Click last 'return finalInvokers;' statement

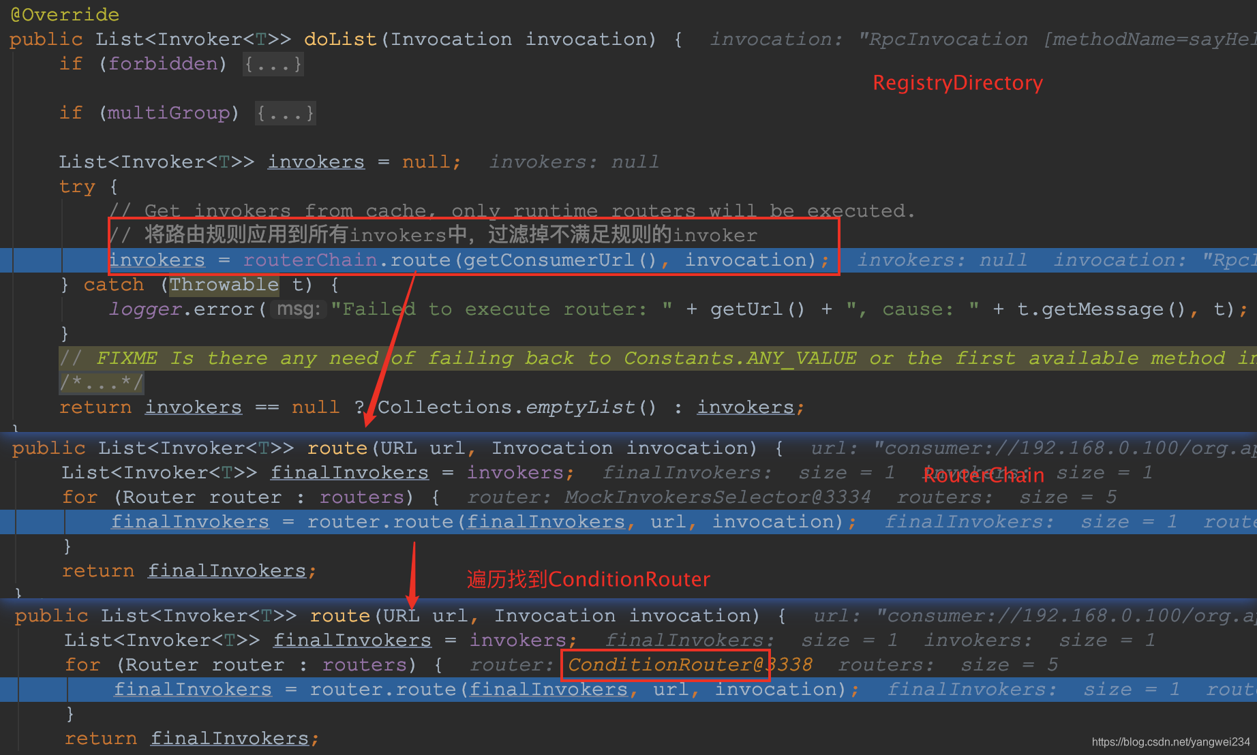click(x=192, y=739)
